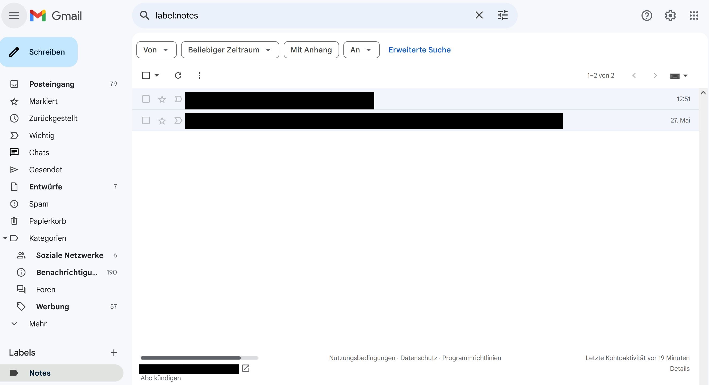Open search filter options icon
Viewport: 709px width, 385px height.
coord(502,16)
